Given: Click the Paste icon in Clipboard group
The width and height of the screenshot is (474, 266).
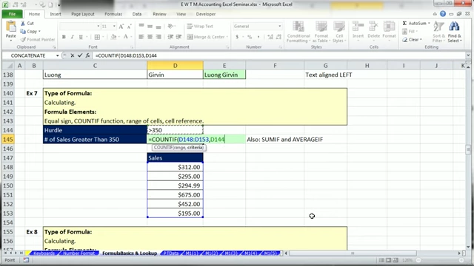Looking at the screenshot, I should [11, 27].
